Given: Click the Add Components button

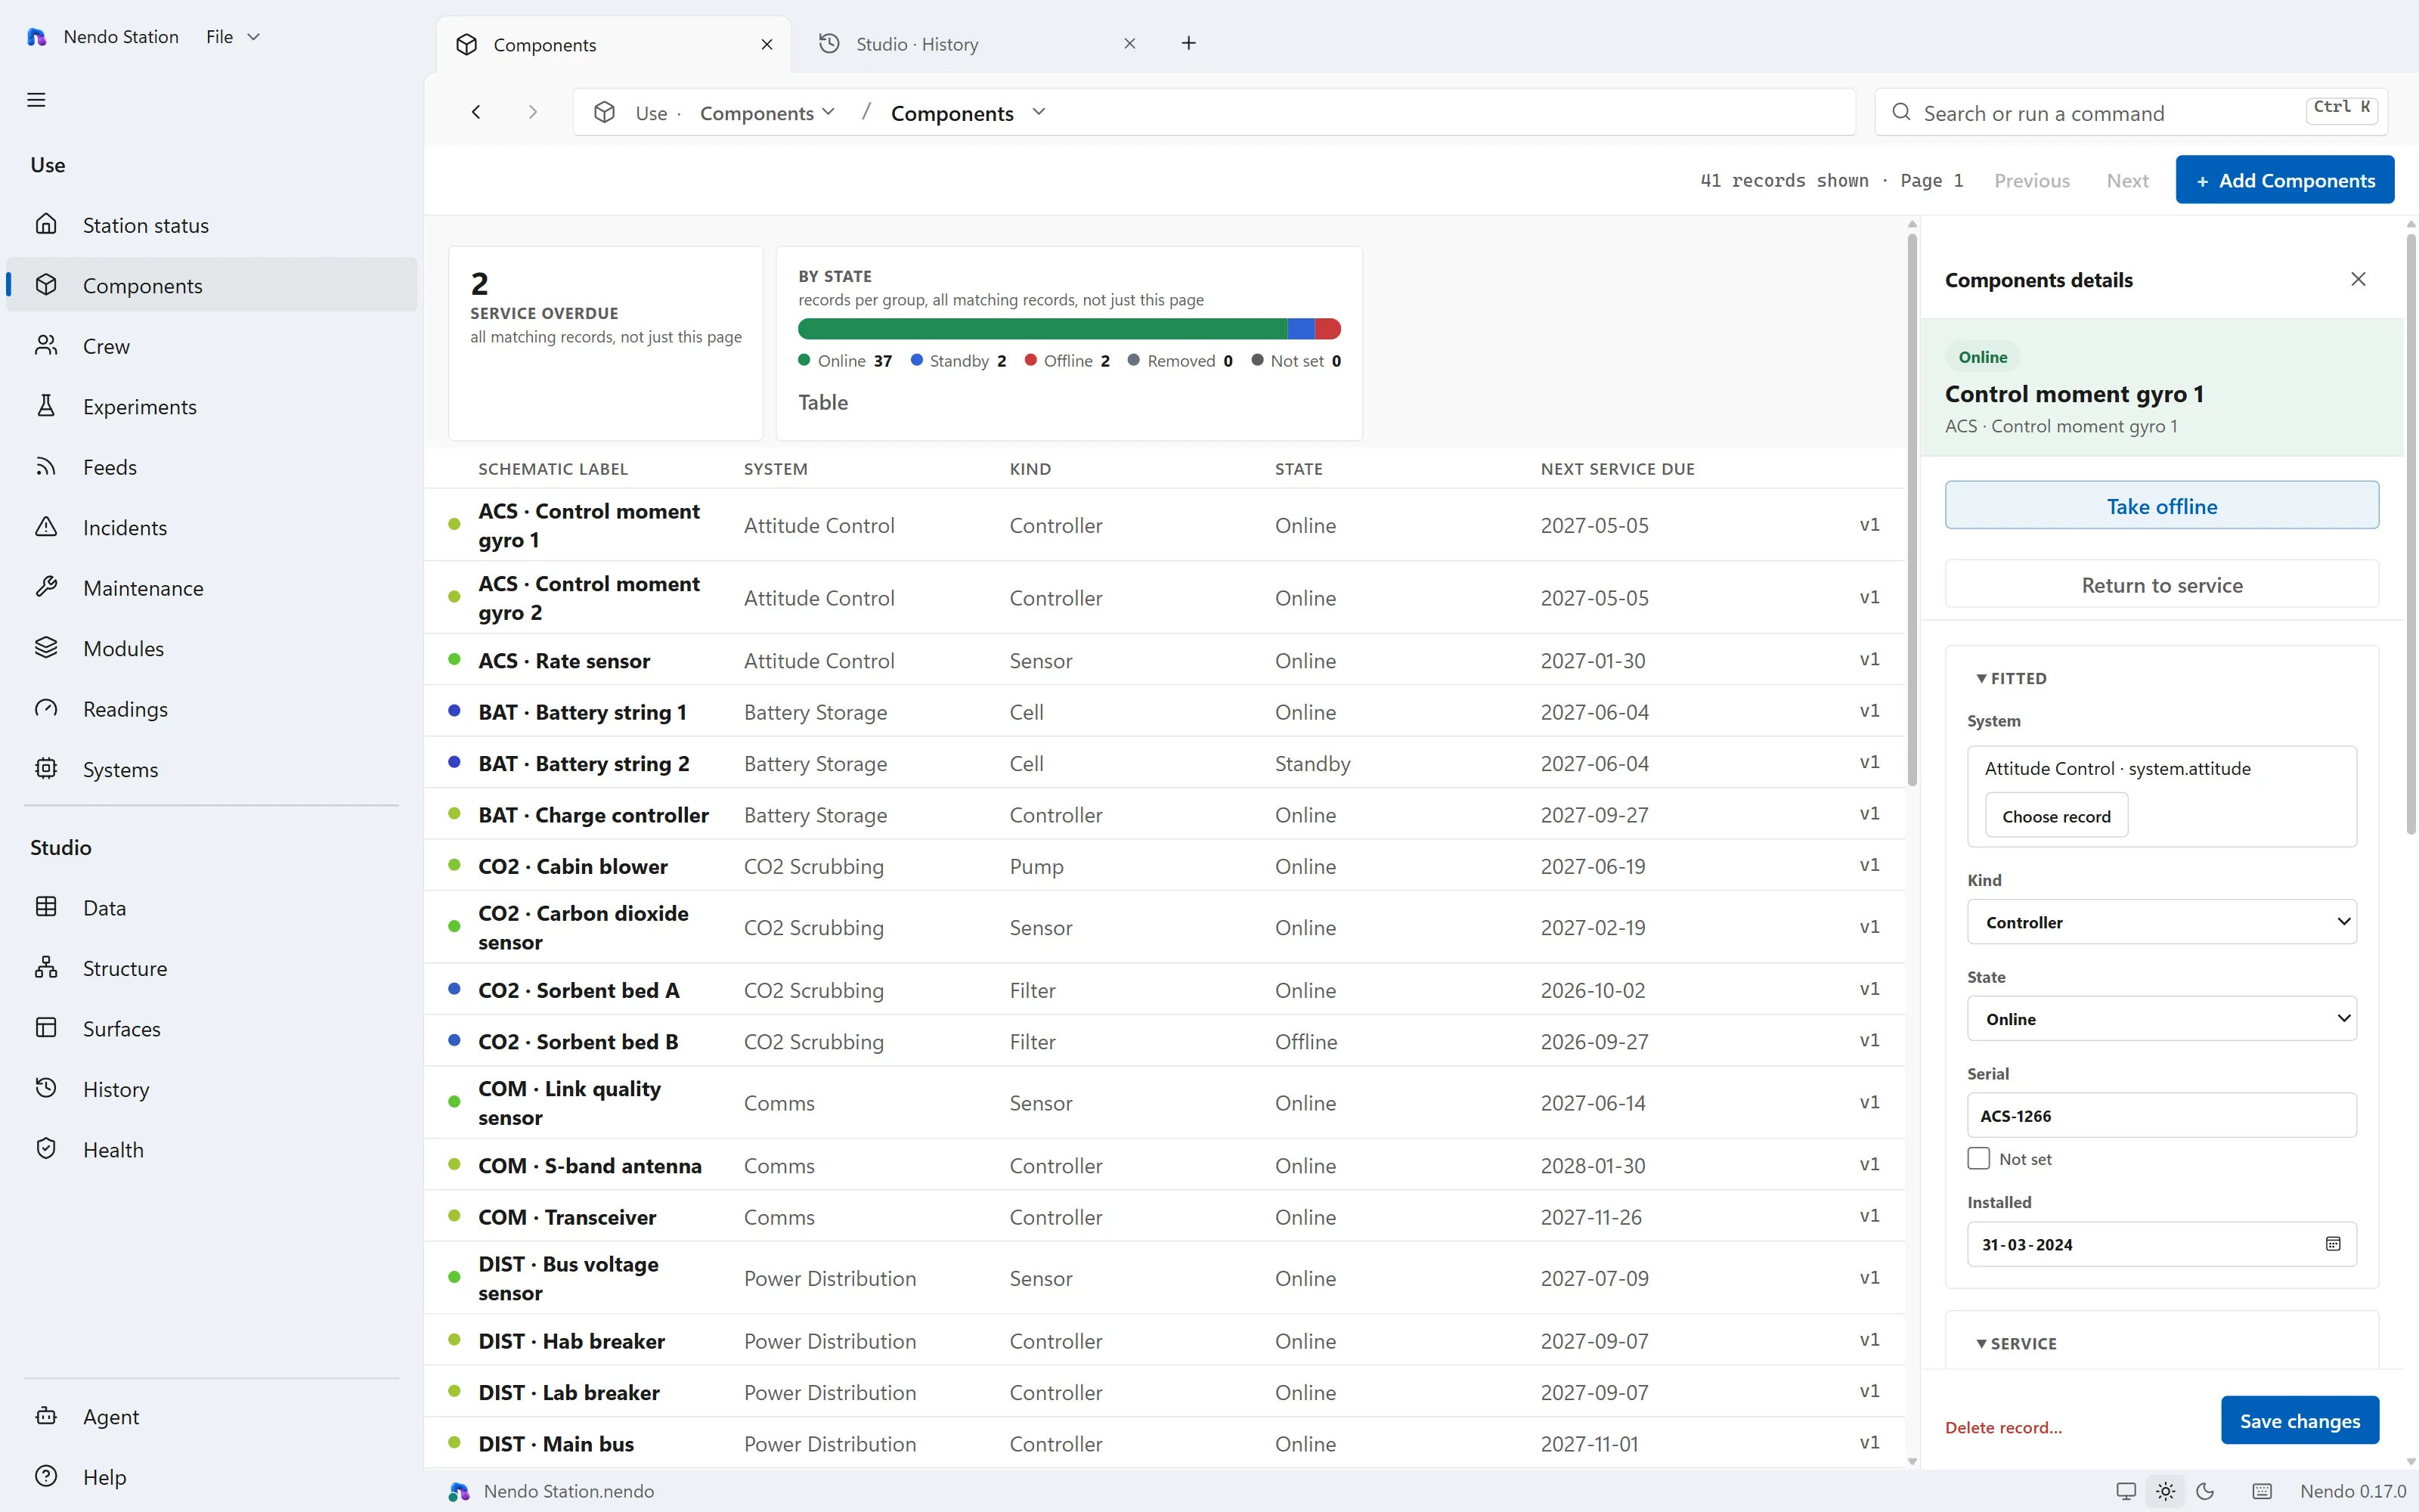Looking at the screenshot, I should [2284, 180].
